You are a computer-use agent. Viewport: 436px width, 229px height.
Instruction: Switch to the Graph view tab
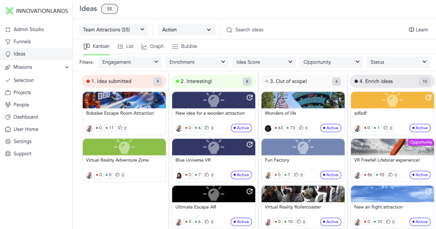click(152, 46)
